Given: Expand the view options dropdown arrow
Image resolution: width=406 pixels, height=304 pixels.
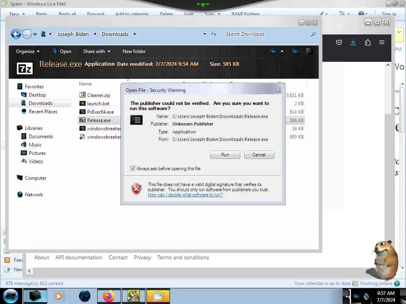Looking at the screenshot, I should click(x=282, y=51).
